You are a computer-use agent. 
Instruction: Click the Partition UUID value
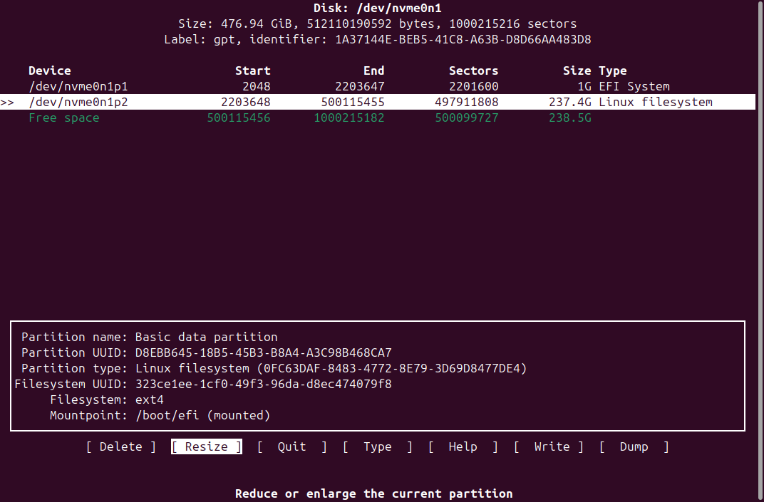(263, 352)
